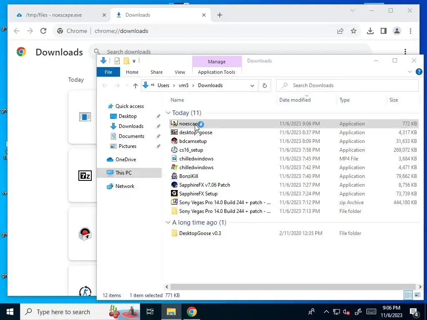
Task: Open Chrome profile avatar
Action: tap(397, 31)
